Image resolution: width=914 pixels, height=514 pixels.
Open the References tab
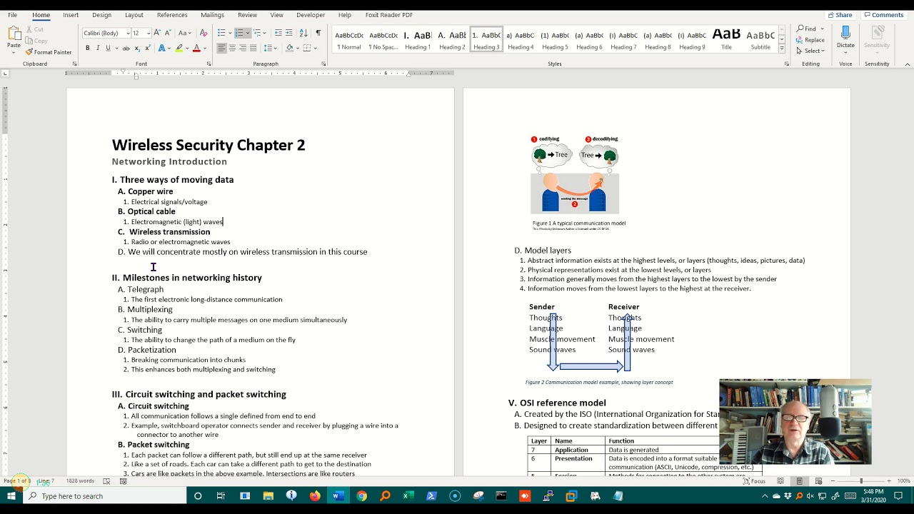pos(172,15)
